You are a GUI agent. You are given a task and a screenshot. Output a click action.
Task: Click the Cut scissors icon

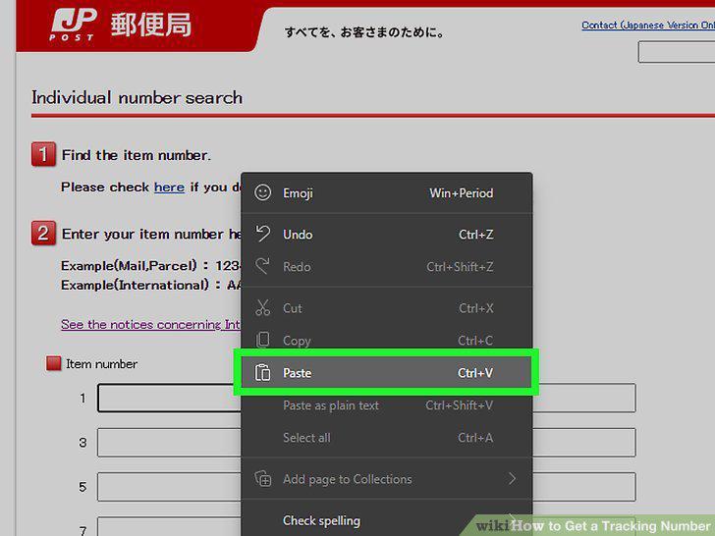(262, 307)
